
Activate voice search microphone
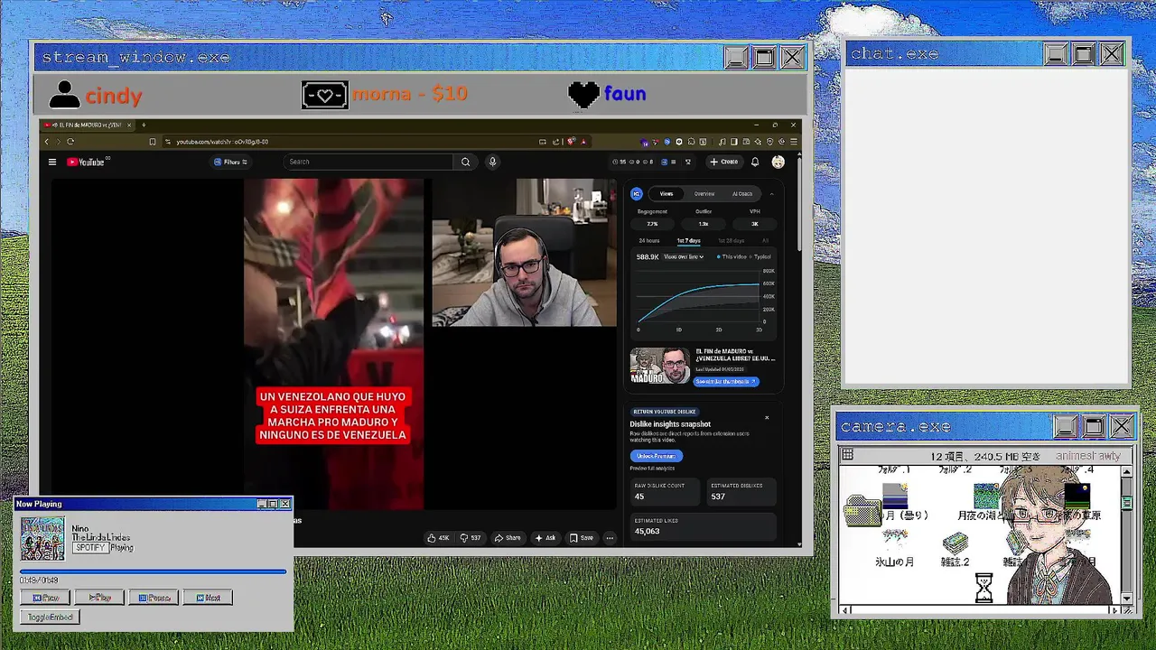pyautogui.click(x=492, y=162)
